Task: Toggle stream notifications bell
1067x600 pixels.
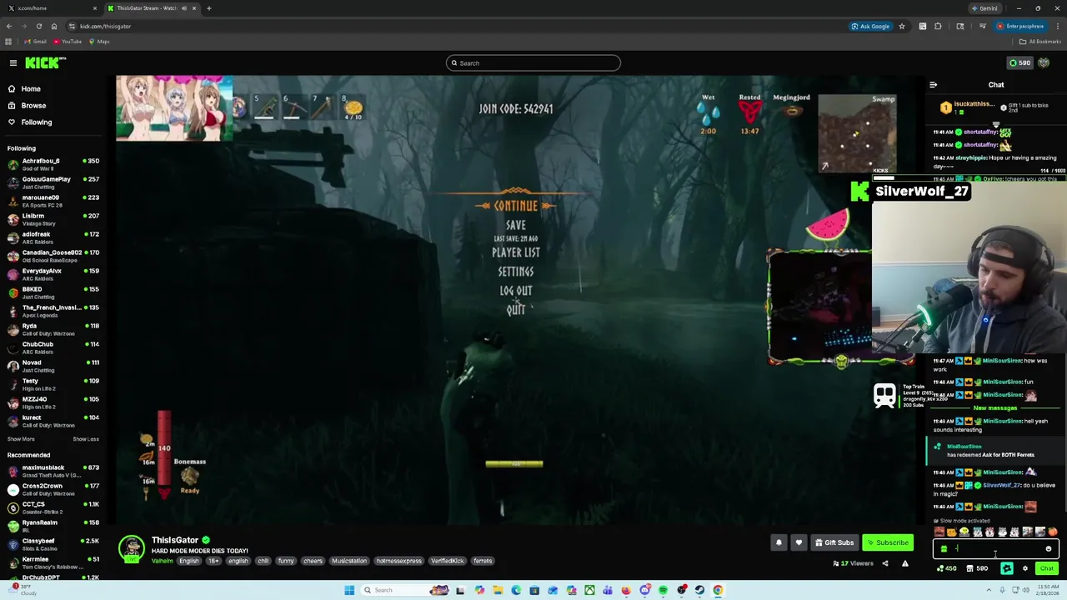Action: pyautogui.click(x=779, y=542)
